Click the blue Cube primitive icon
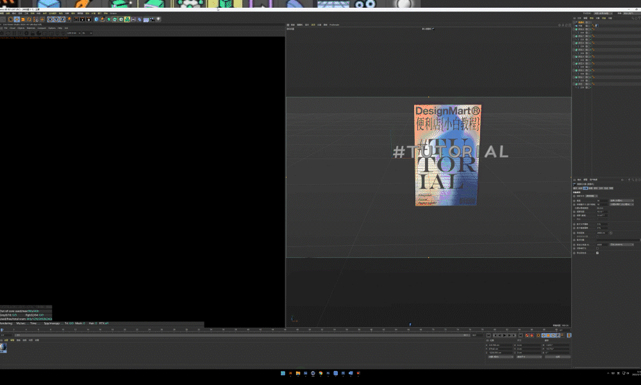The height and width of the screenshot is (385, 641). click(97, 19)
